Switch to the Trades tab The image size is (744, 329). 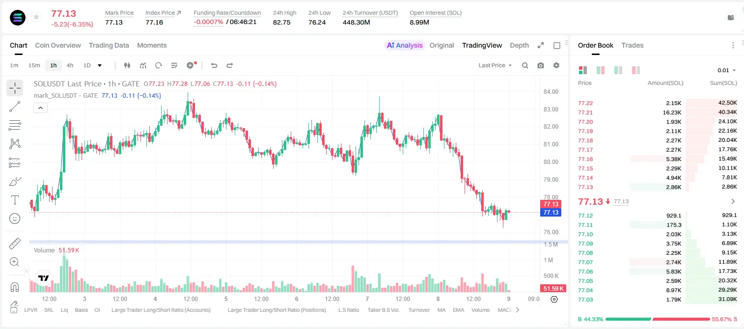point(632,45)
